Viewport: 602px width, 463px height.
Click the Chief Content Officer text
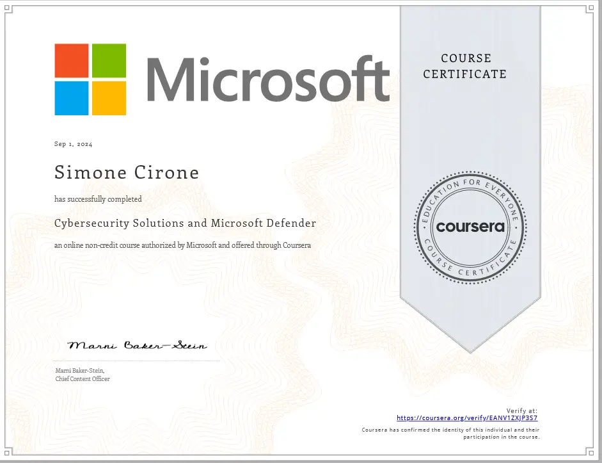pos(83,379)
